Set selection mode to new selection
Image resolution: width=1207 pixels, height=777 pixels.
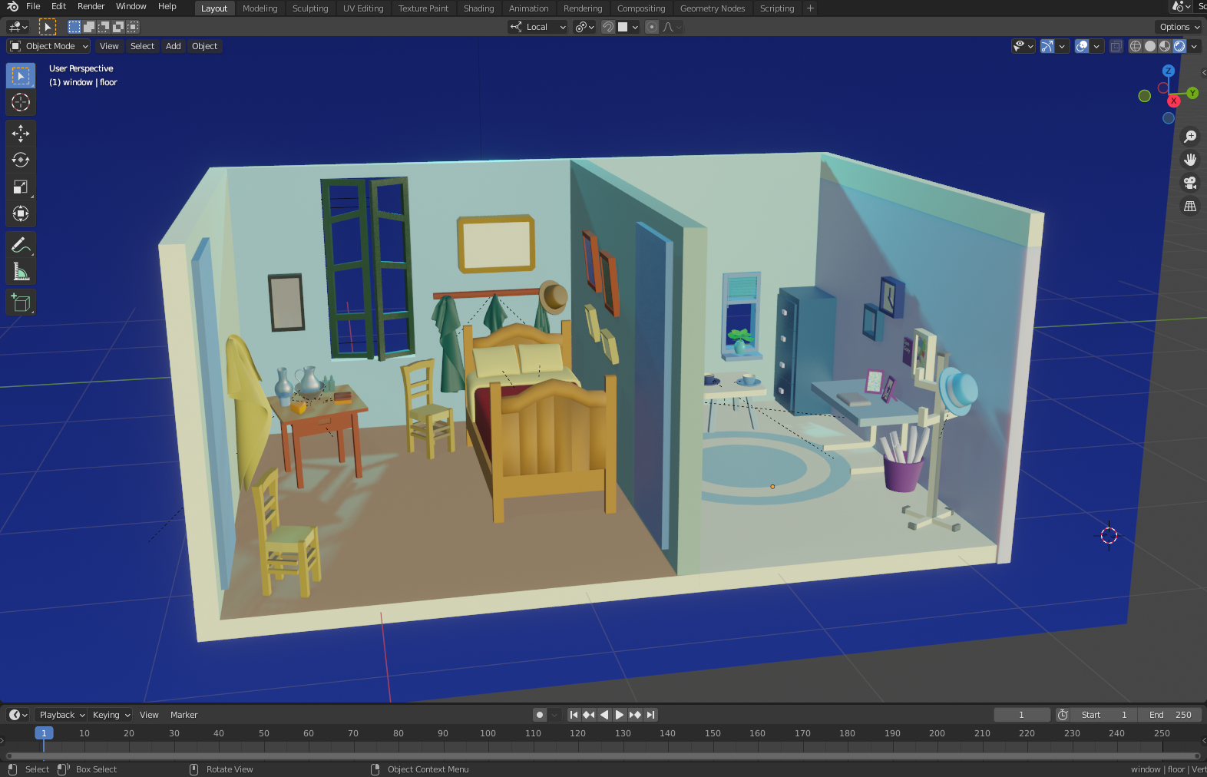click(74, 27)
